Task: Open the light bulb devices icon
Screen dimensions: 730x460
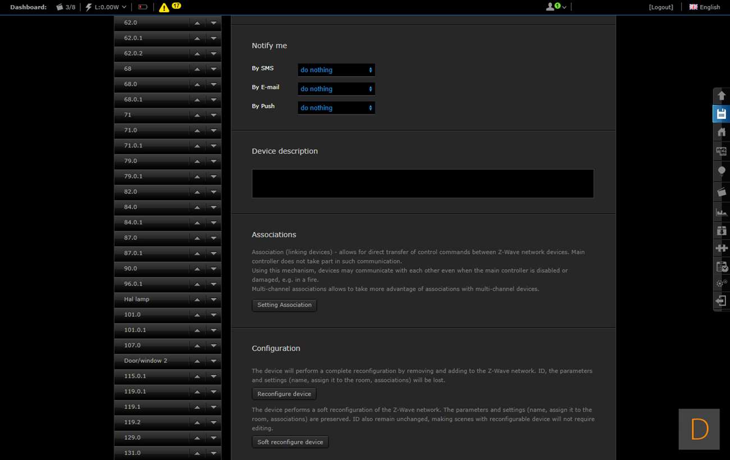Action: pyautogui.click(x=722, y=171)
